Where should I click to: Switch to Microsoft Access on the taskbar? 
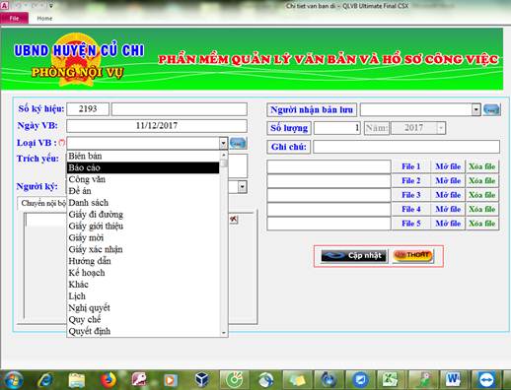140,380
